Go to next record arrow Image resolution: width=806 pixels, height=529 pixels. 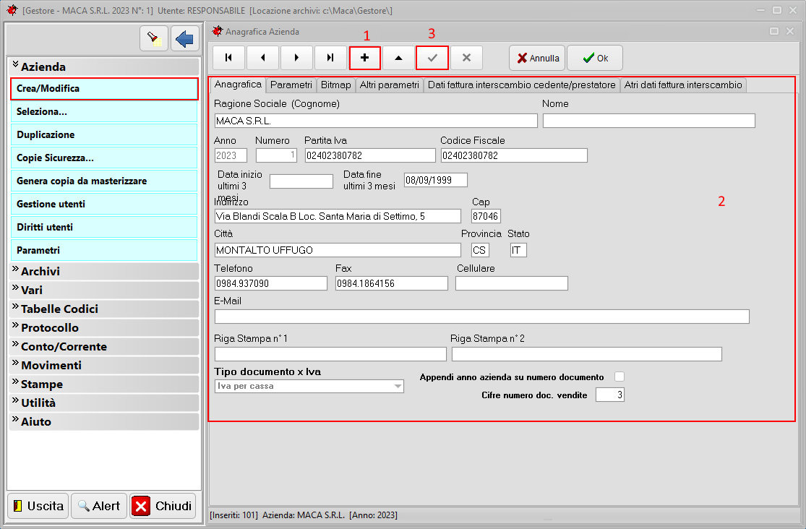296,58
